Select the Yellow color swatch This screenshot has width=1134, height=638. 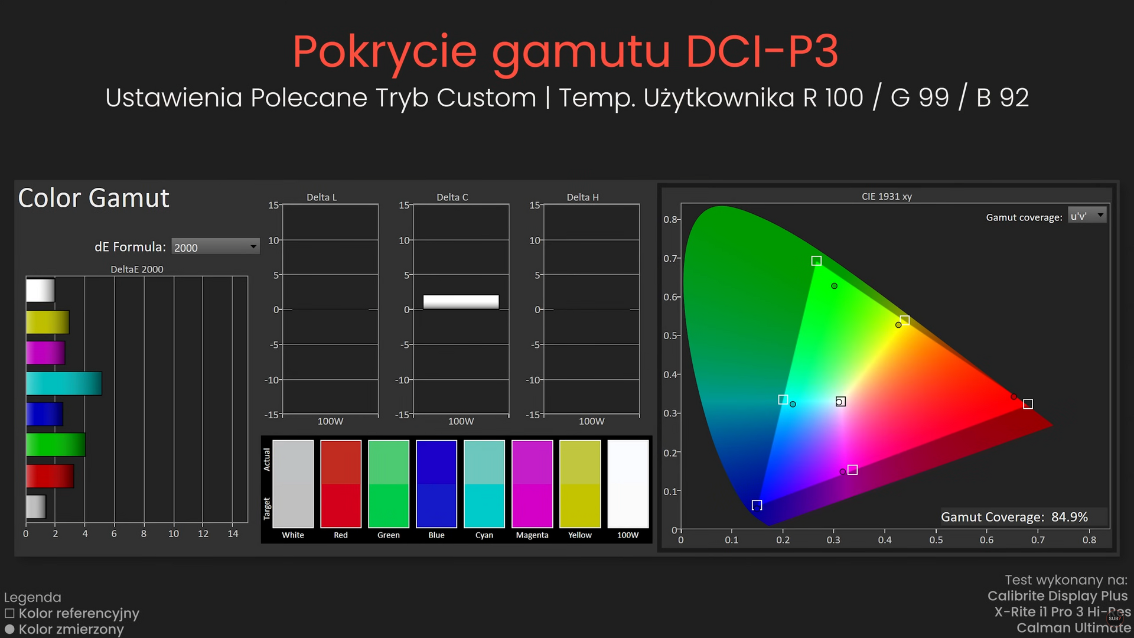tap(580, 484)
